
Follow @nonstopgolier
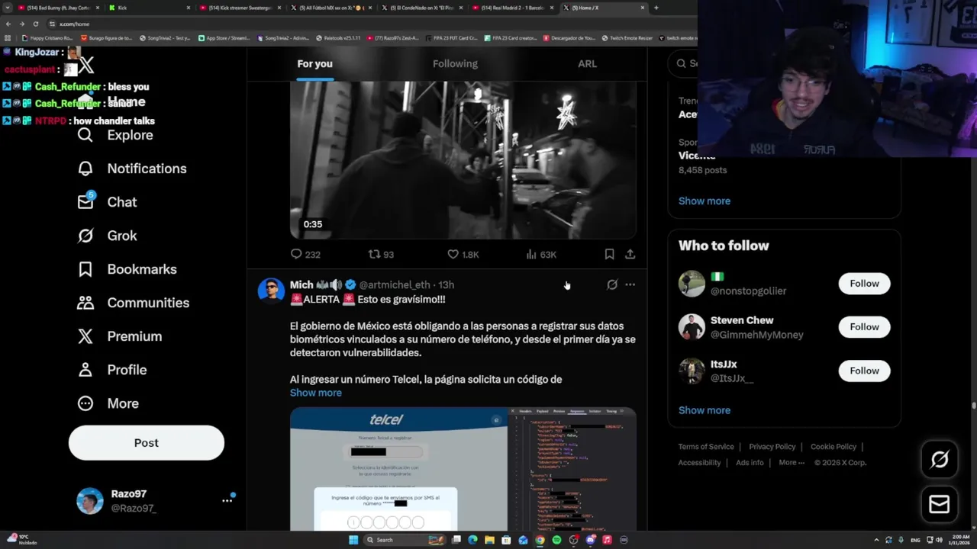[864, 284]
